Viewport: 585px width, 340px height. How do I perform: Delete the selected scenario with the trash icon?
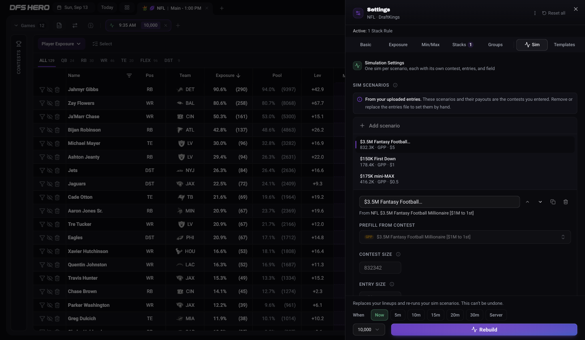click(x=566, y=202)
